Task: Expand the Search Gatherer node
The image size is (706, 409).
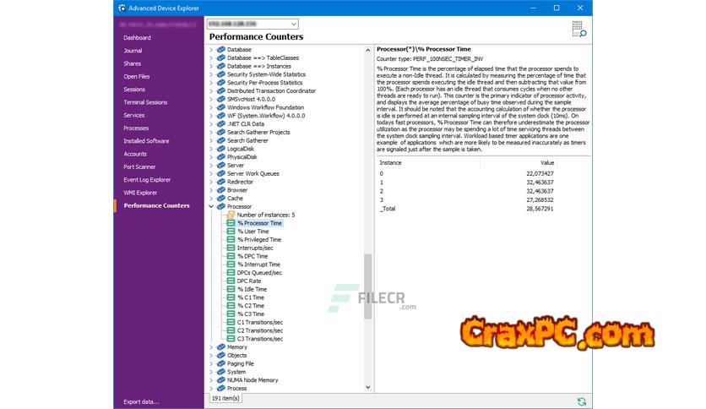Action: tap(211, 140)
